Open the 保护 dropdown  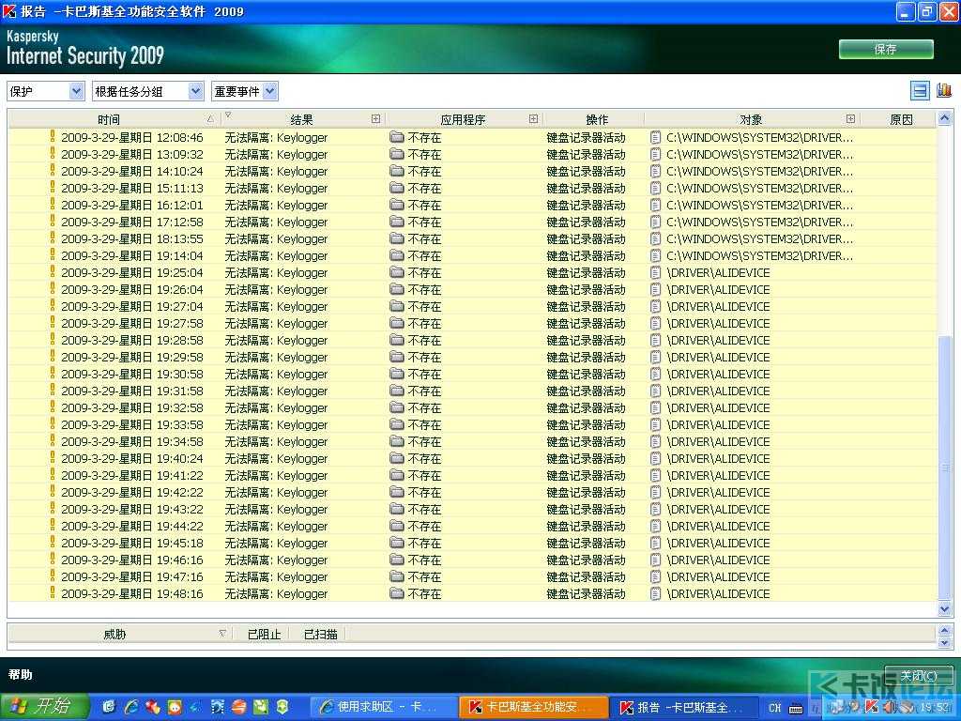45,91
